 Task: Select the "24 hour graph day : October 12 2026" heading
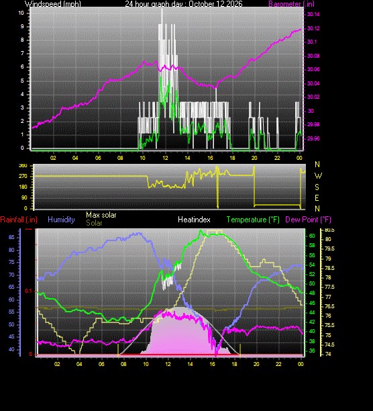click(x=184, y=4)
